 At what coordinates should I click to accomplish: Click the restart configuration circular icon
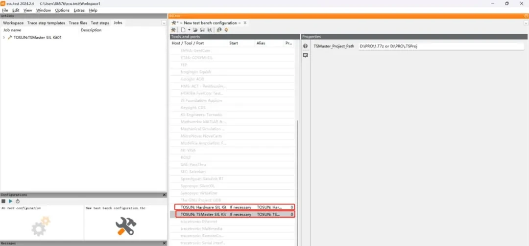click(18, 201)
